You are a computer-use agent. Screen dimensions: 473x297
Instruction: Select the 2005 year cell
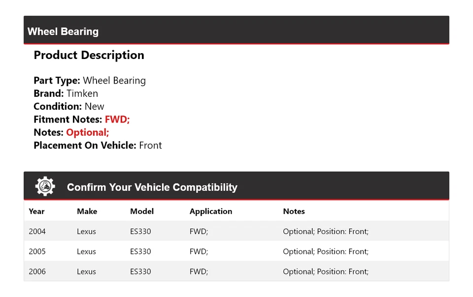coord(37,252)
